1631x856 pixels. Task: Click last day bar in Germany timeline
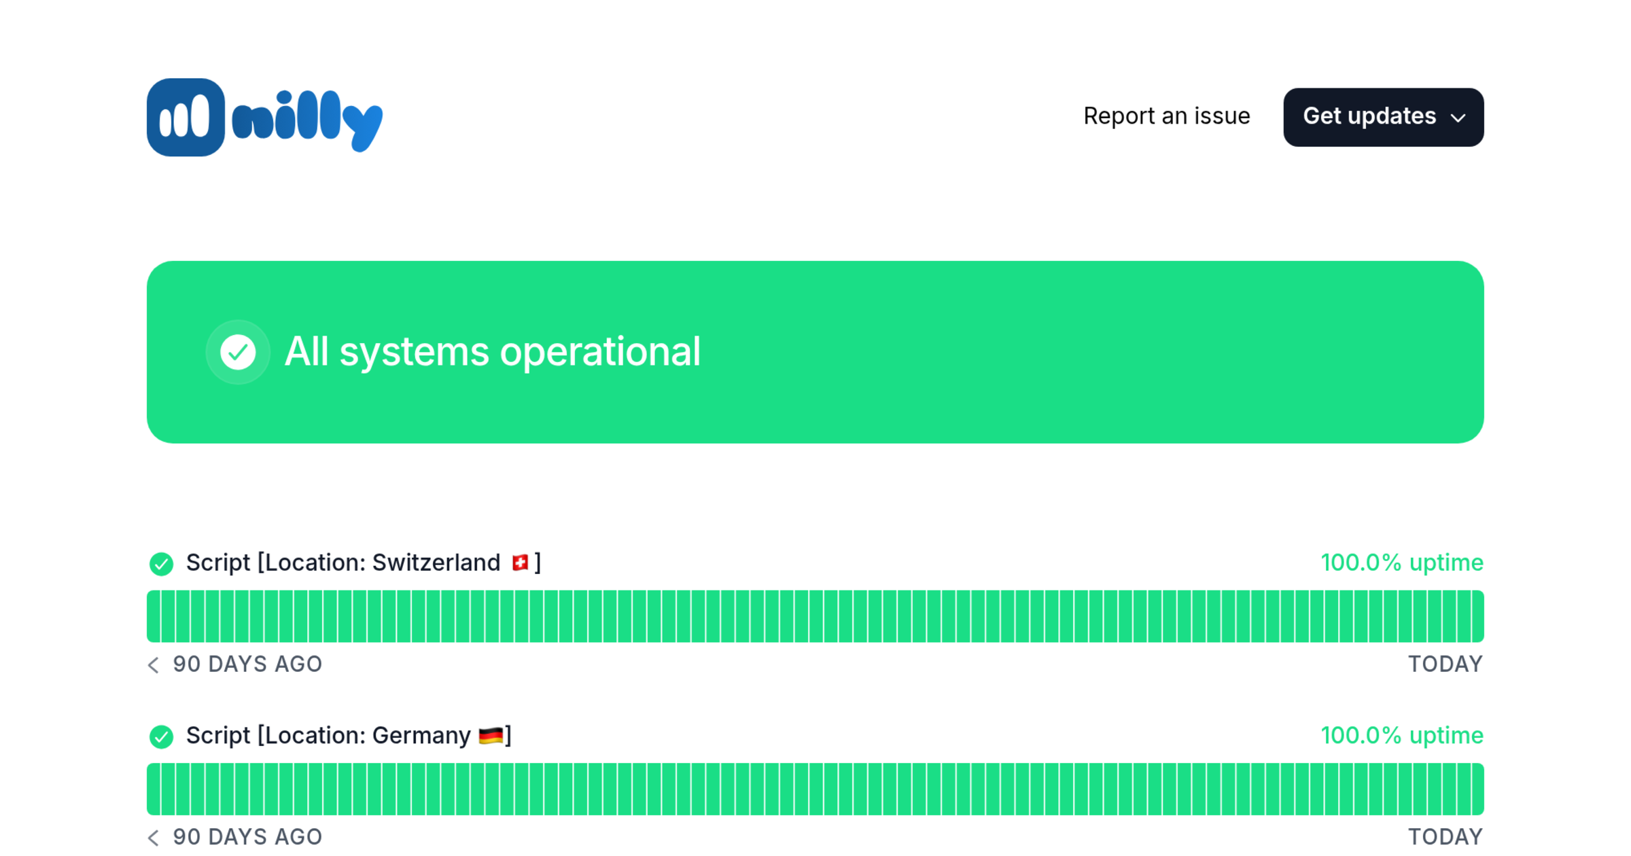(x=1477, y=789)
